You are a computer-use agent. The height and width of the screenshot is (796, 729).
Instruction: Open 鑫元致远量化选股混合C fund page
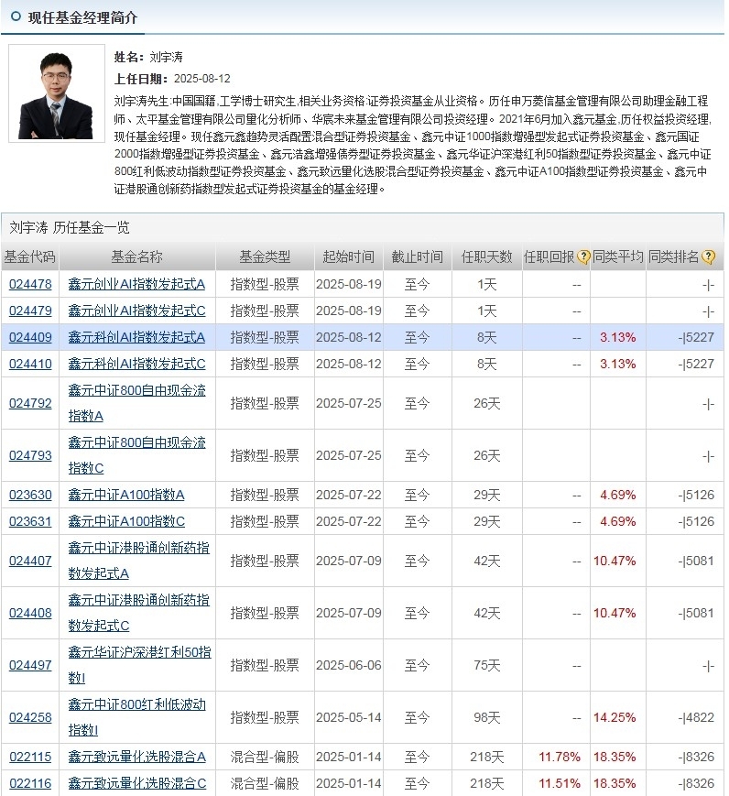coord(137,783)
